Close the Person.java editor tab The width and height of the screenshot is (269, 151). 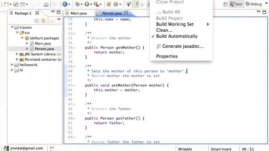coord(126,13)
